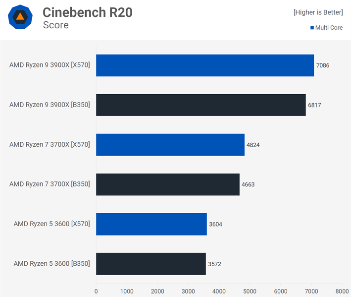351x297 pixels.
Task: Click the Ryzen 7 3700X X570 blue bar
Action: (170, 145)
